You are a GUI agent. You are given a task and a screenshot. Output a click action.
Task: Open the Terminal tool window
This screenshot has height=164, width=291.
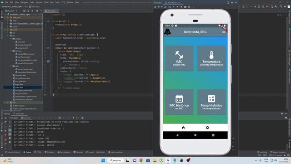78,152
